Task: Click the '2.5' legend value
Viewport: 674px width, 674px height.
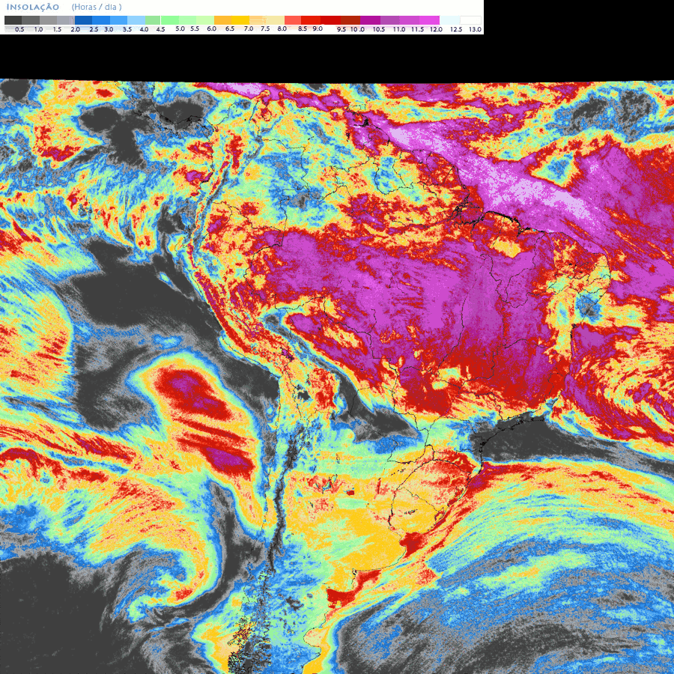Action: tap(94, 29)
